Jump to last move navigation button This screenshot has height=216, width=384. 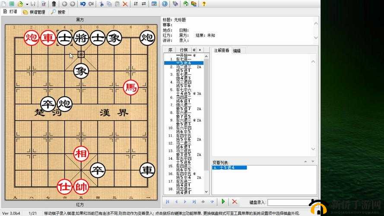pos(194,202)
